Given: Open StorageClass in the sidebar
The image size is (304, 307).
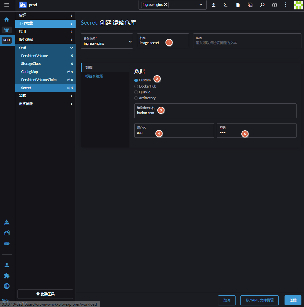Looking at the screenshot, I should click(45, 64).
